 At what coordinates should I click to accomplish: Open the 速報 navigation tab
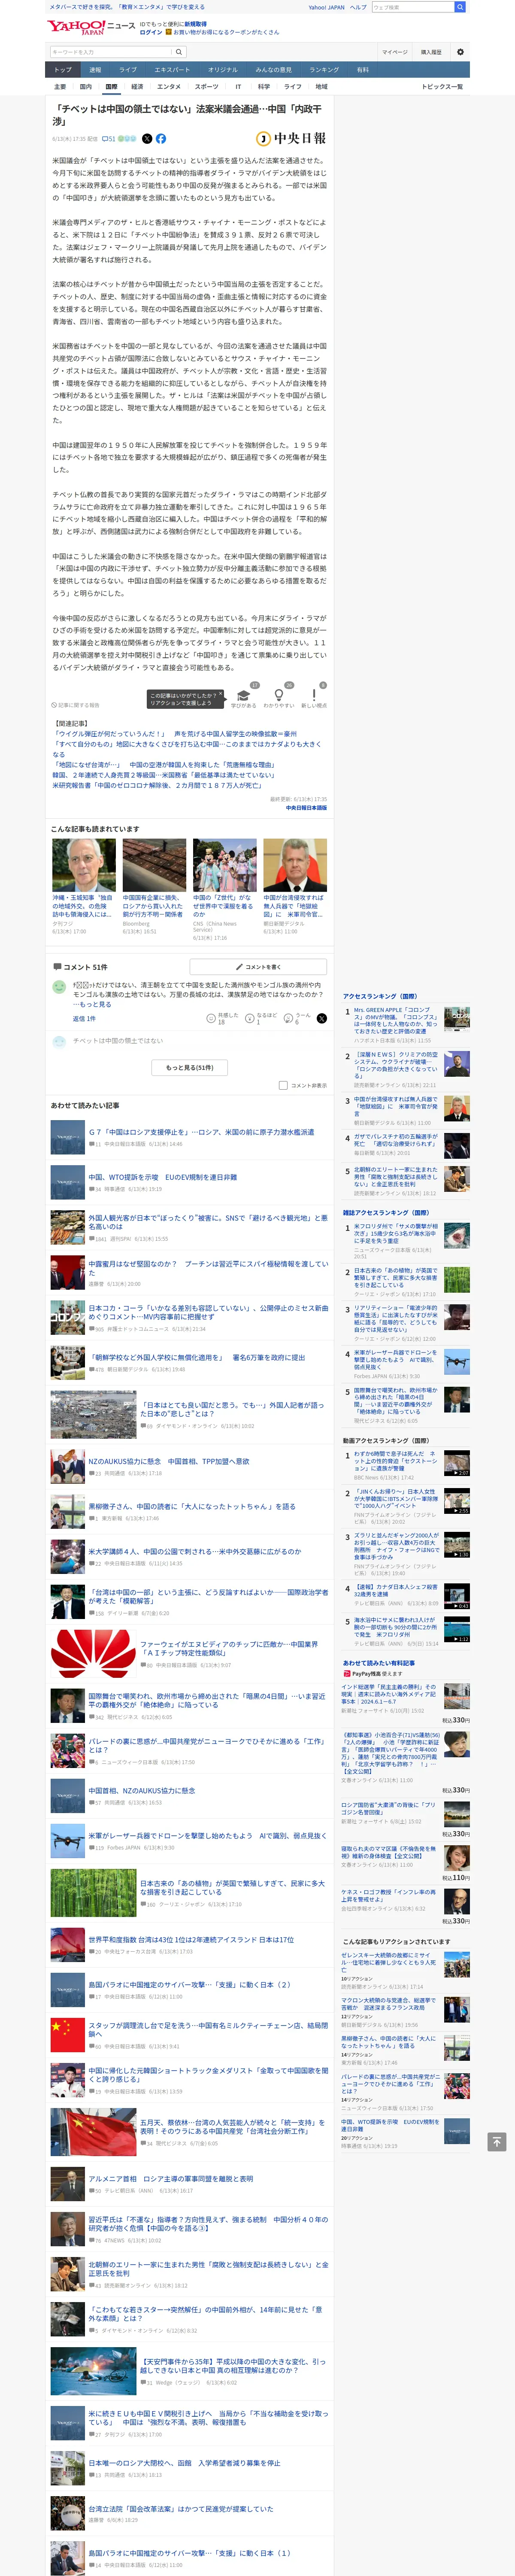tap(95, 70)
